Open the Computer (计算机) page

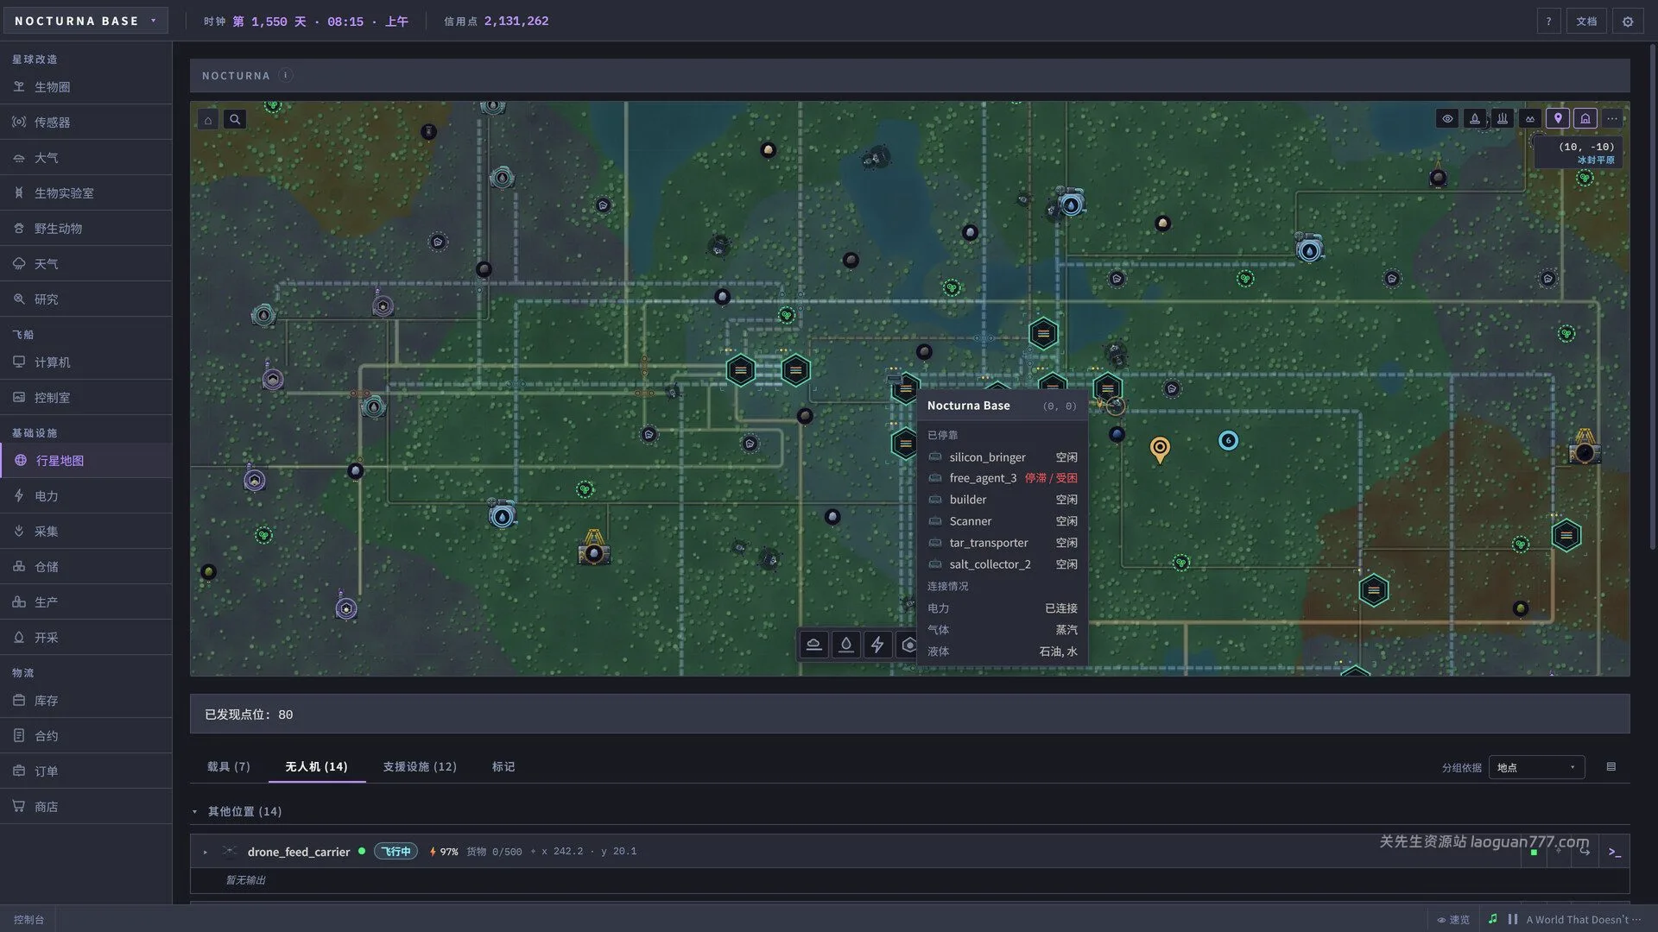[x=85, y=362]
